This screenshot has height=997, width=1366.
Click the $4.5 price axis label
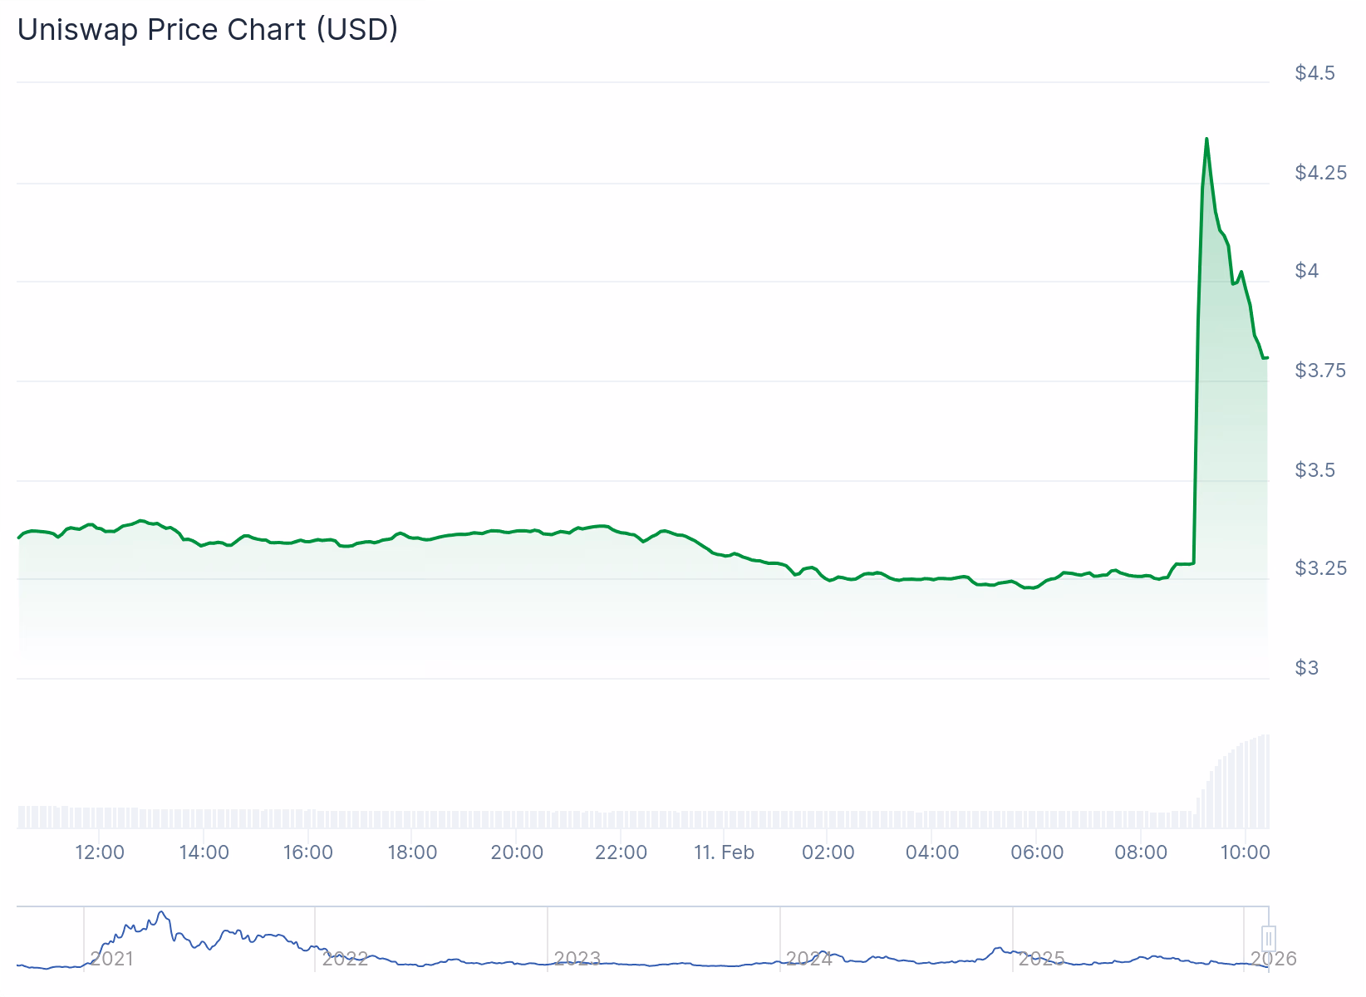click(x=1314, y=73)
